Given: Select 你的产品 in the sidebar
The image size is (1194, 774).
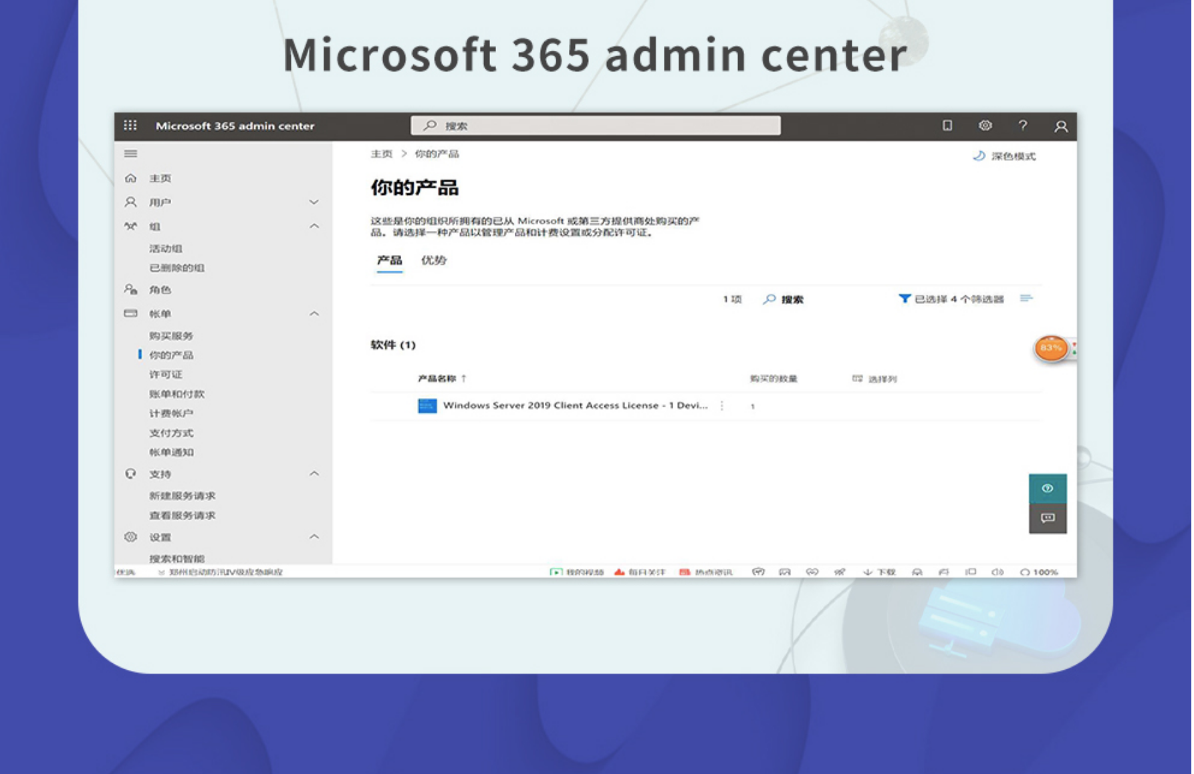Looking at the screenshot, I should click(x=171, y=355).
